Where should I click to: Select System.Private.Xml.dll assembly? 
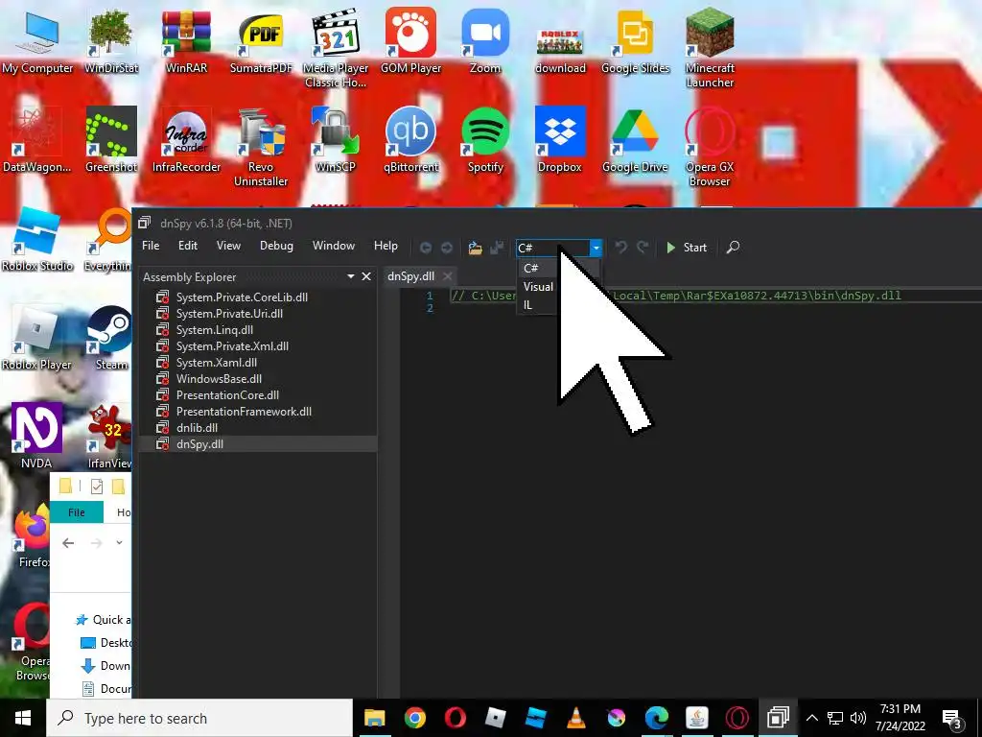click(232, 345)
